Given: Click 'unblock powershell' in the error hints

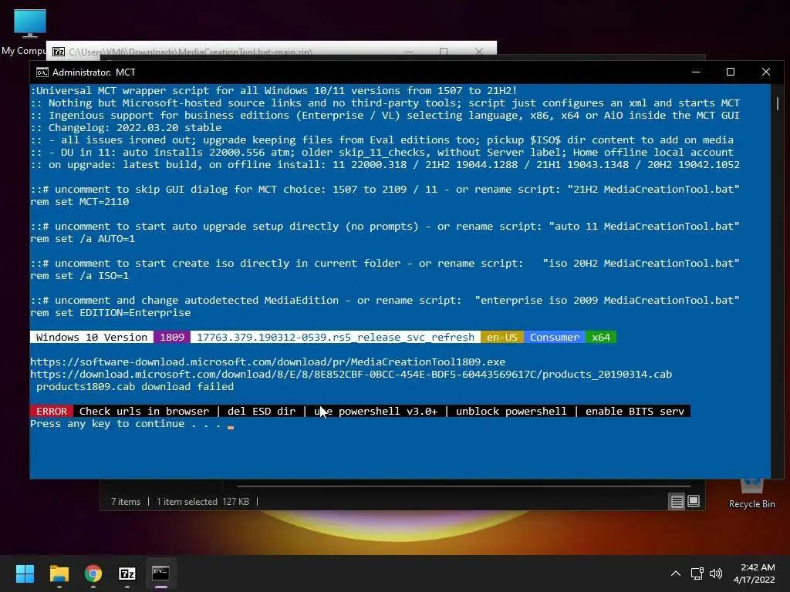Looking at the screenshot, I should [511, 412].
